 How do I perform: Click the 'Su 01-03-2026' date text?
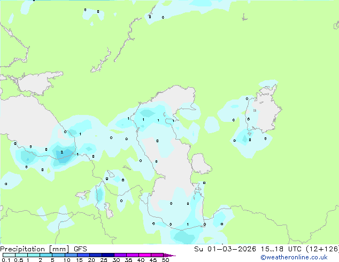click(225, 249)
